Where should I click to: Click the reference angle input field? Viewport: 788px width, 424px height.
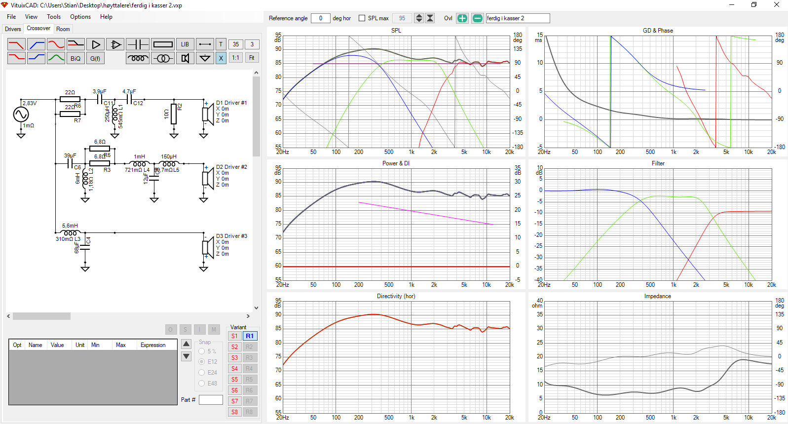coord(321,18)
